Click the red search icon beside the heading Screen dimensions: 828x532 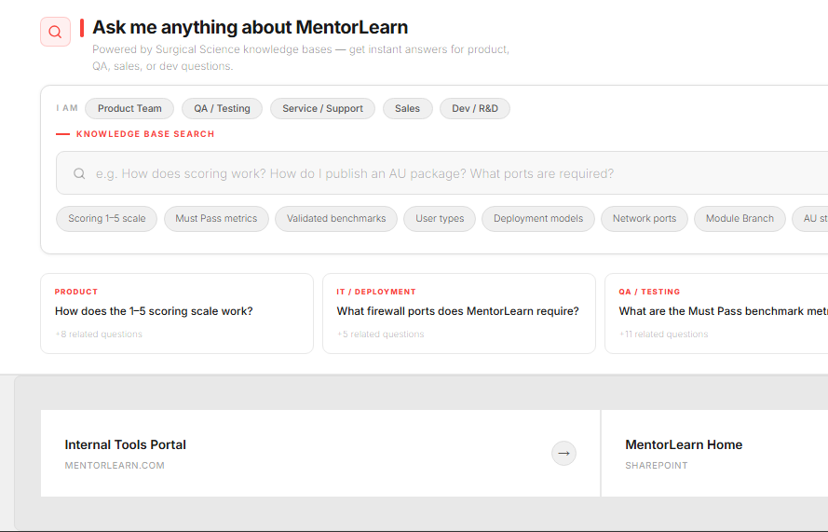(x=56, y=32)
